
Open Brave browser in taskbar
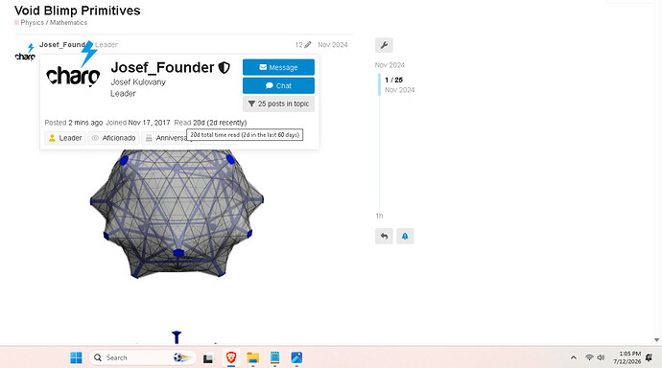[231, 357]
